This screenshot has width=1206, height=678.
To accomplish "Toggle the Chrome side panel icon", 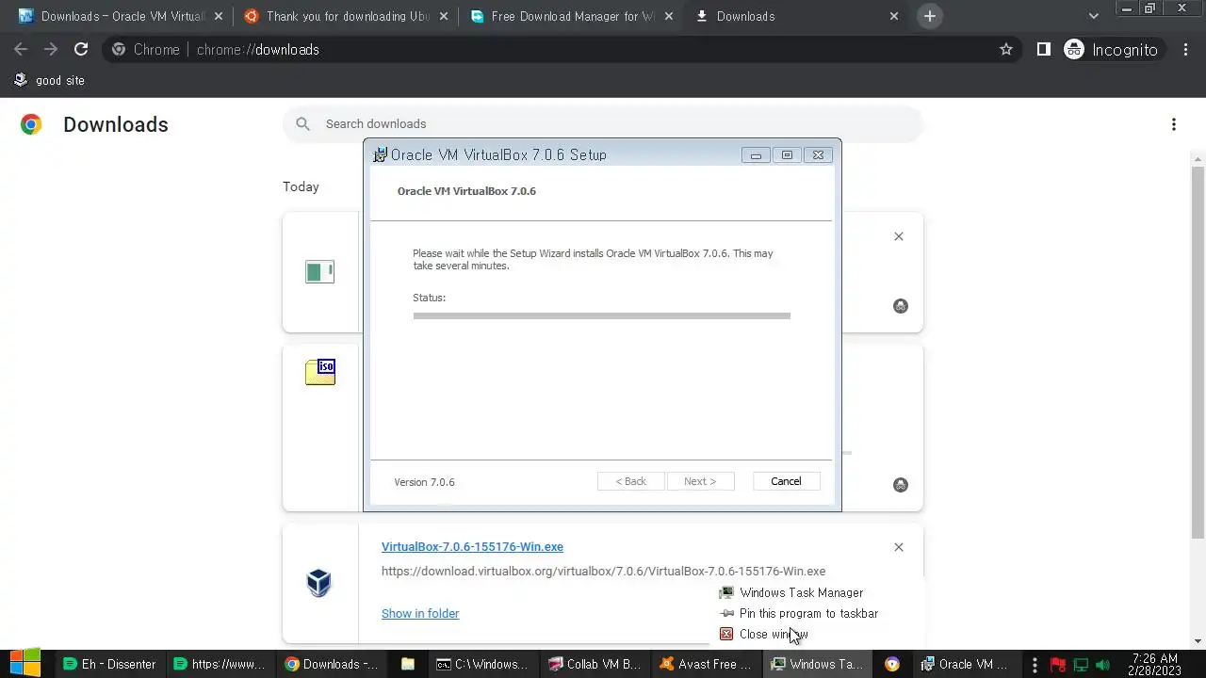I will pyautogui.click(x=1044, y=49).
